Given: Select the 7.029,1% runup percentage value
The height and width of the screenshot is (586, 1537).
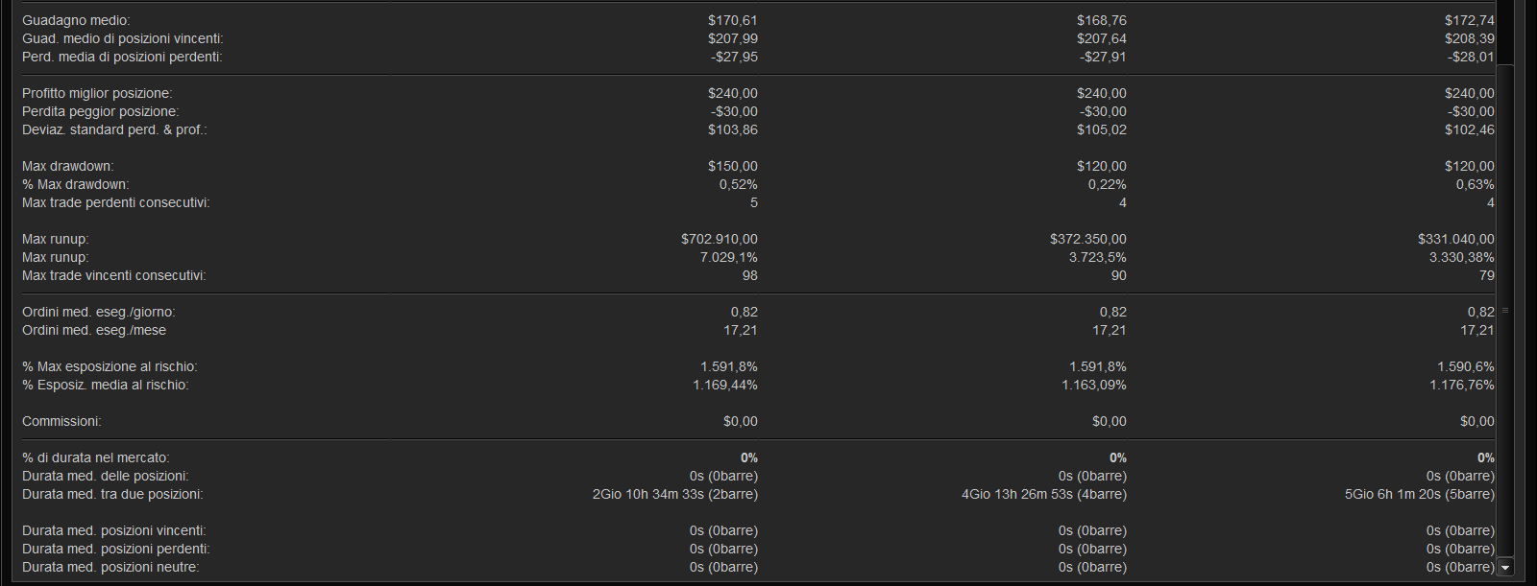Looking at the screenshot, I should pos(728,257).
